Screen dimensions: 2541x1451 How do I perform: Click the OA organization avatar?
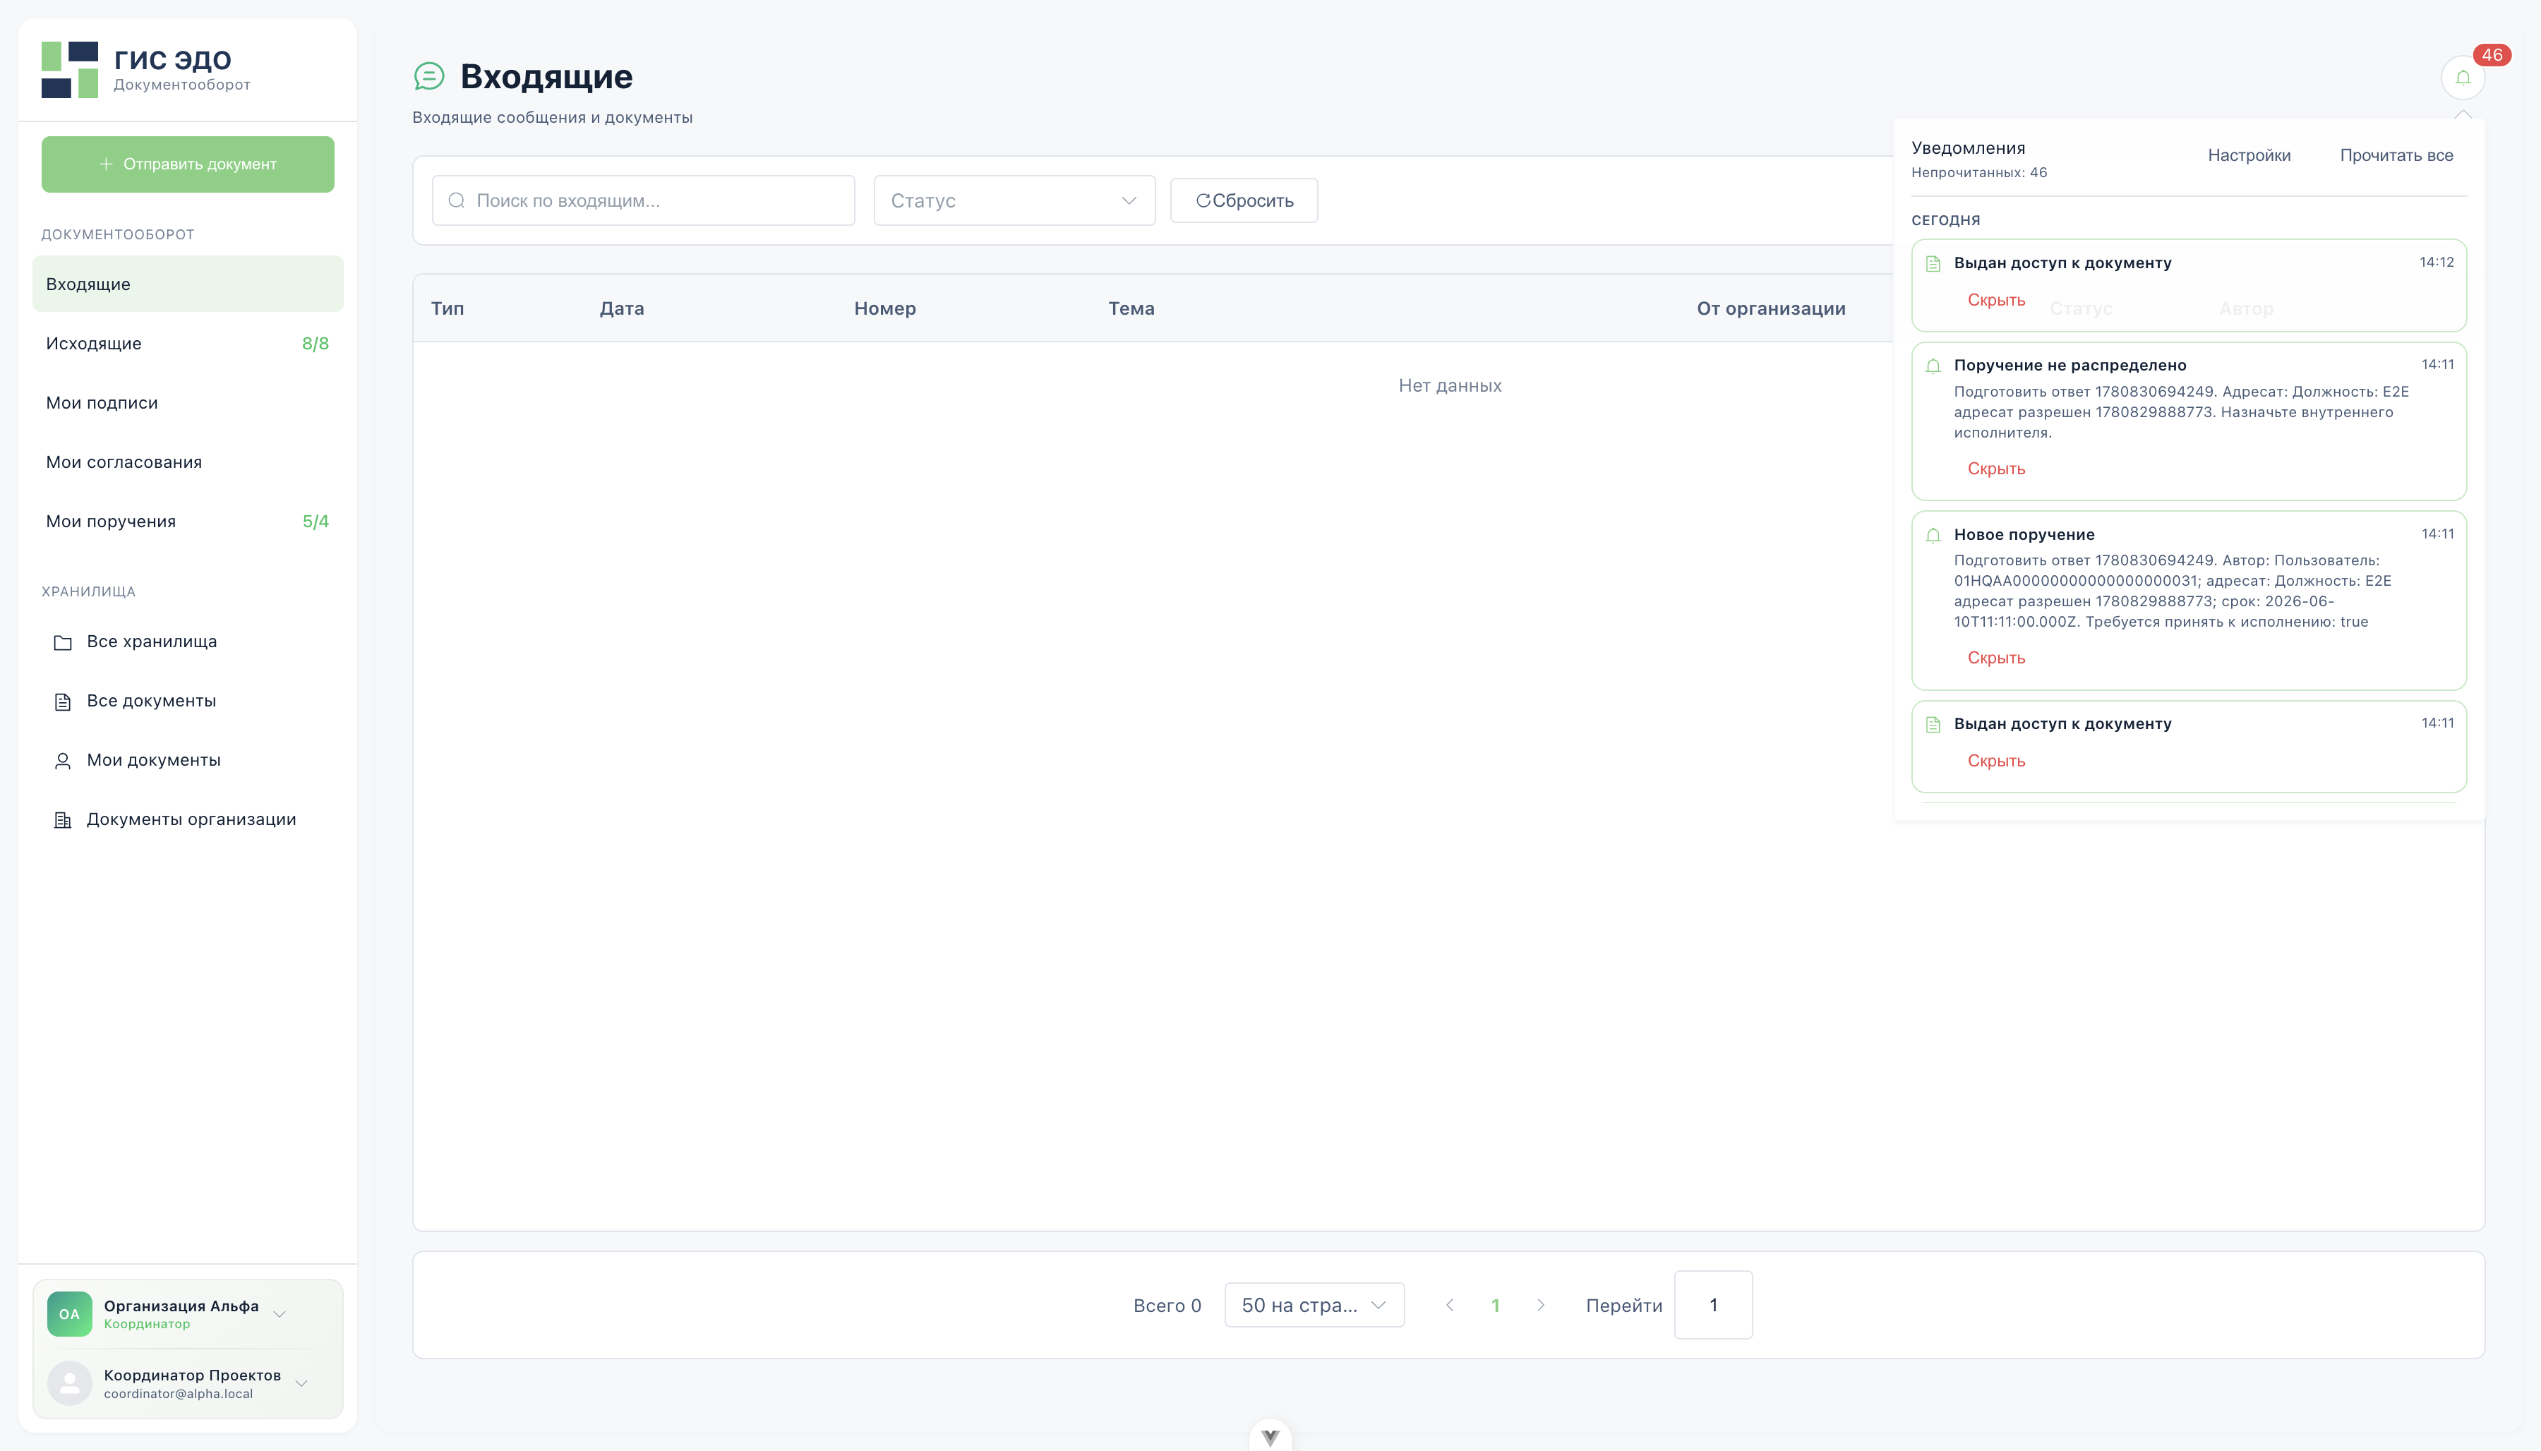tap(70, 1313)
